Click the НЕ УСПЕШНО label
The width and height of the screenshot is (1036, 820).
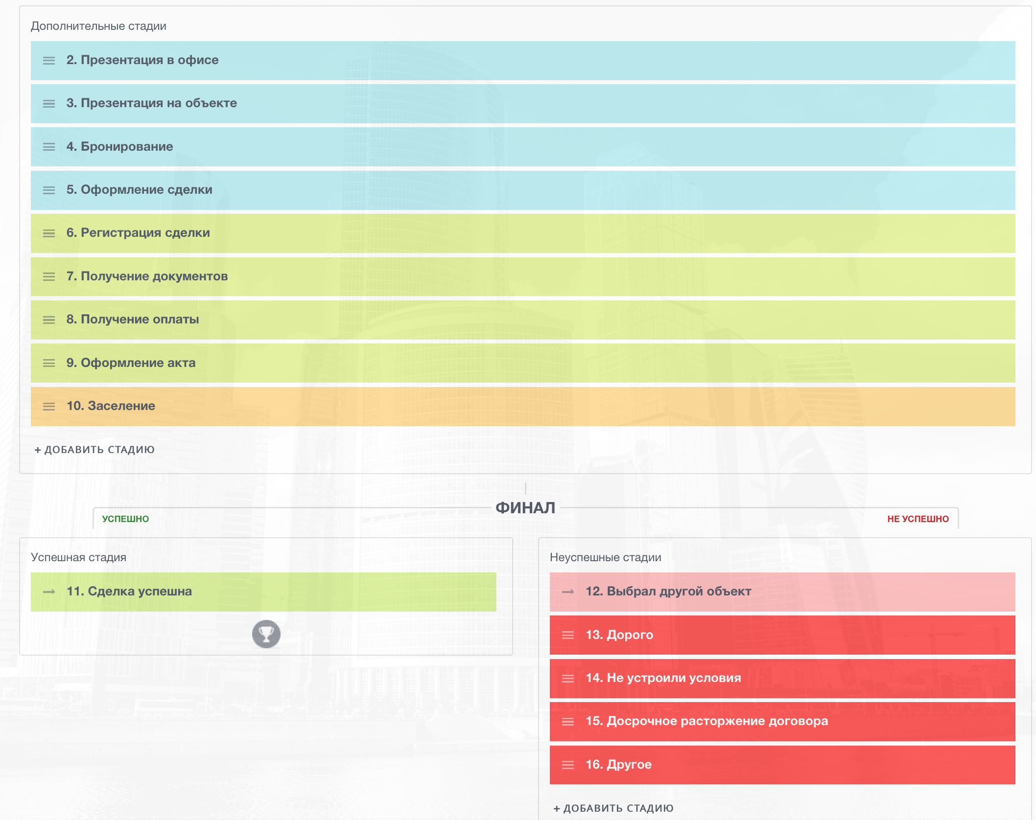click(918, 519)
